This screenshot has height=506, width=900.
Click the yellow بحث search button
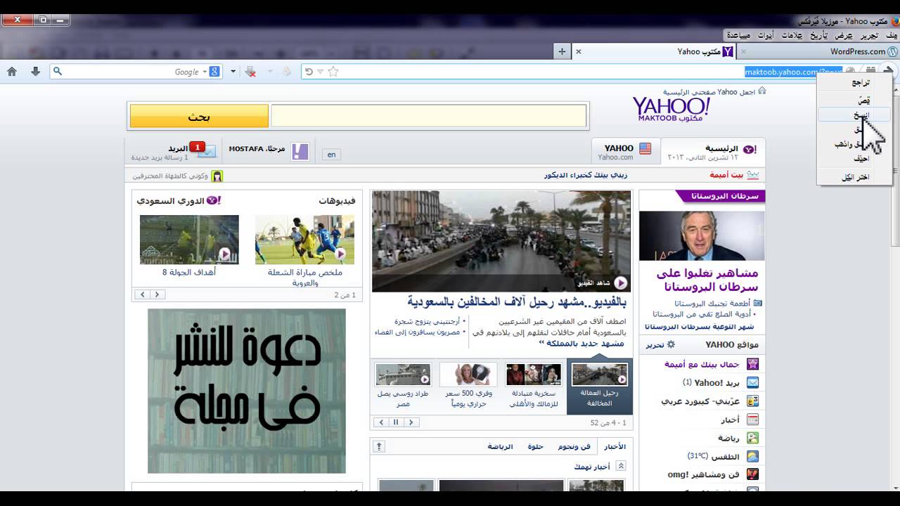pyautogui.click(x=199, y=116)
